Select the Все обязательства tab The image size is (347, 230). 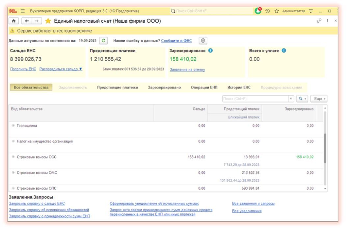tap(31, 87)
